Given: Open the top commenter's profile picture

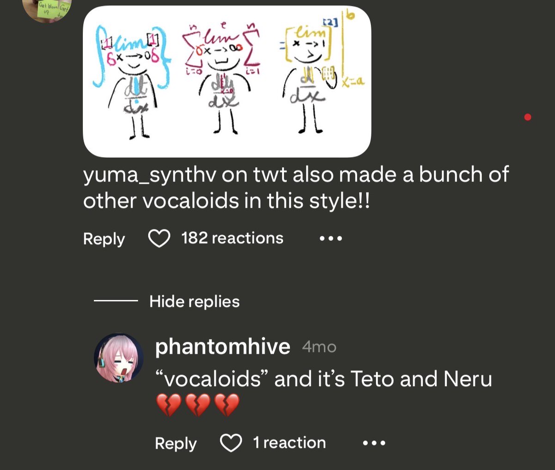Looking at the screenshot, I should tap(47, 10).
